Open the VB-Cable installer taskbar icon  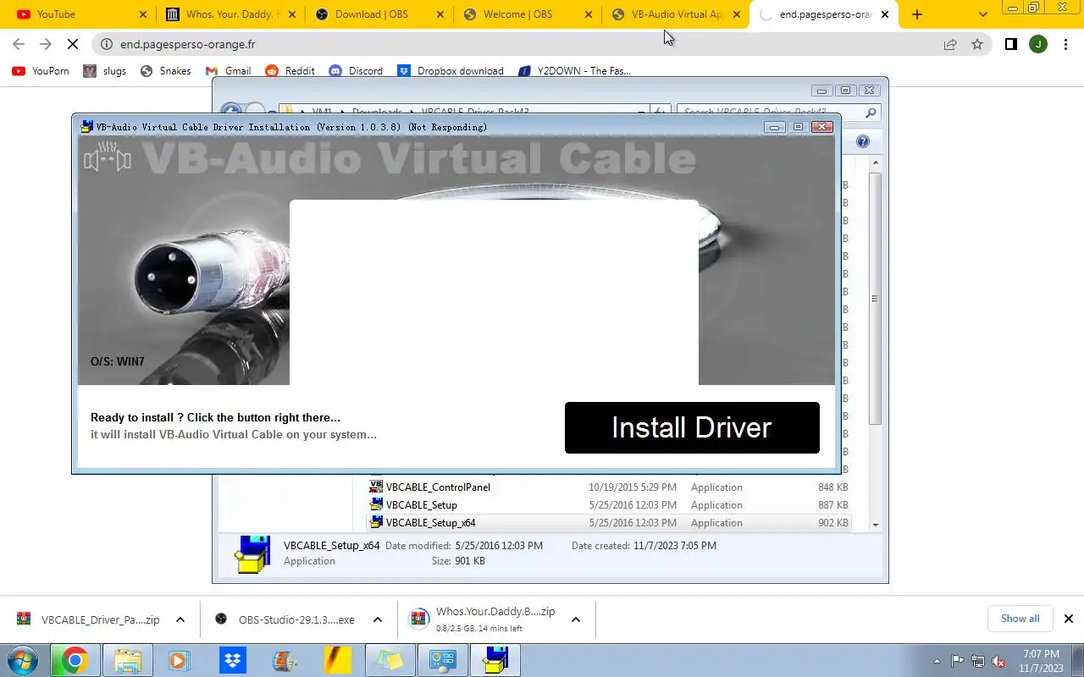[495, 660]
